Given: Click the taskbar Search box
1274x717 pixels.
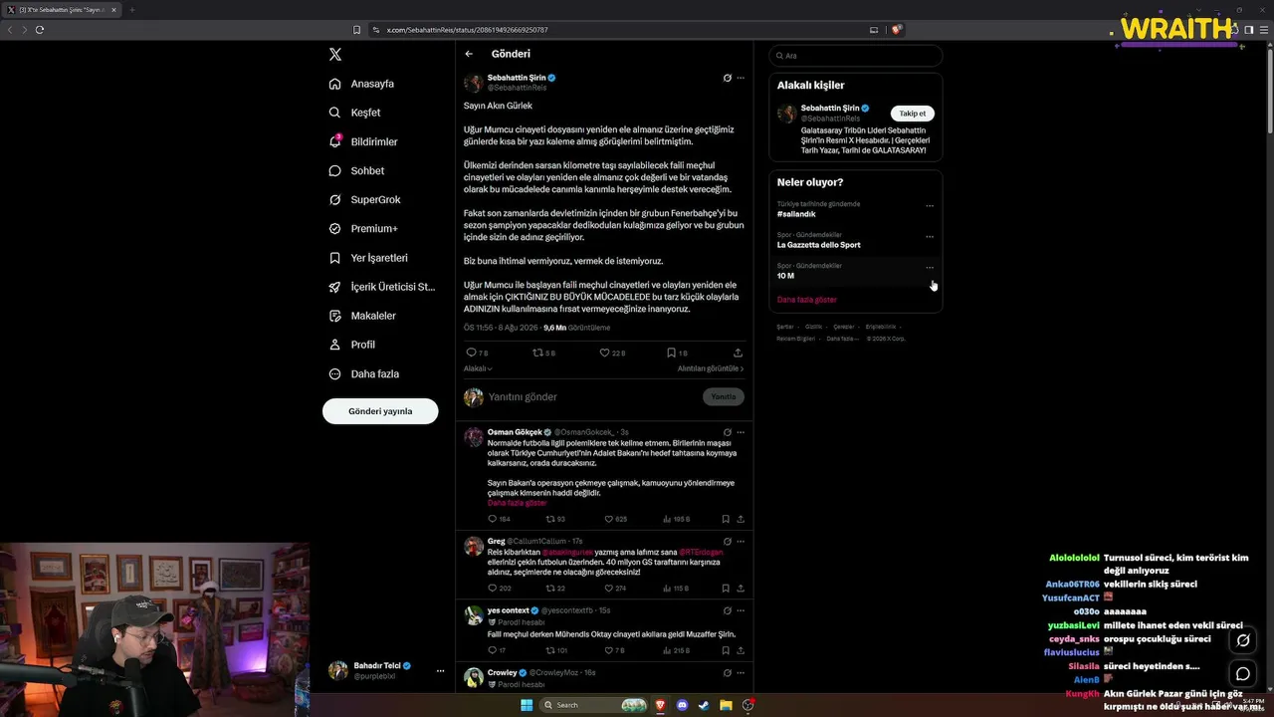Looking at the screenshot, I should pos(594,705).
